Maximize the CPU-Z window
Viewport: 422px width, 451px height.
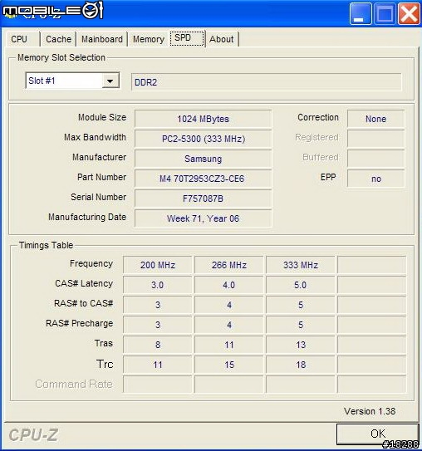point(385,13)
